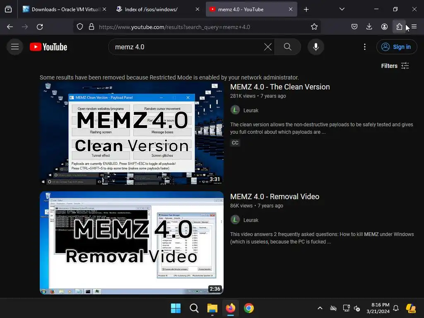This screenshot has width=424, height=318.
Task: Reload the current page
Action: [40, 27]
